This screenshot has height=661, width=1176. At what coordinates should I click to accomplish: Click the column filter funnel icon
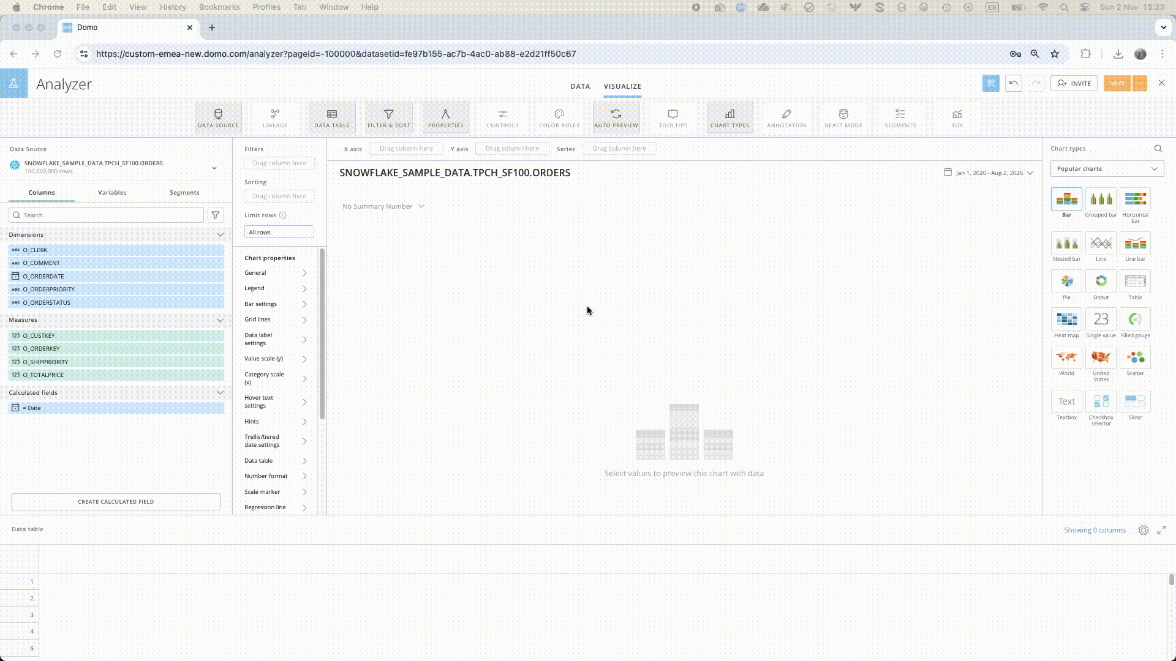pyautogui.click(x=215, y=215)
